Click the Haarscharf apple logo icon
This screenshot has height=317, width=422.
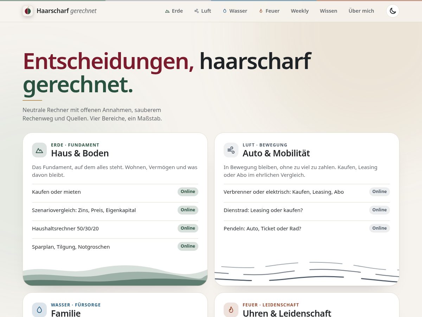click(28, 11)
